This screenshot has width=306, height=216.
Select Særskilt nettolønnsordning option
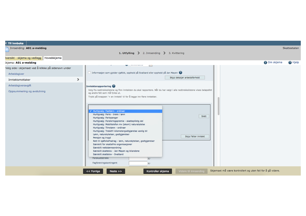click(125, 147)
